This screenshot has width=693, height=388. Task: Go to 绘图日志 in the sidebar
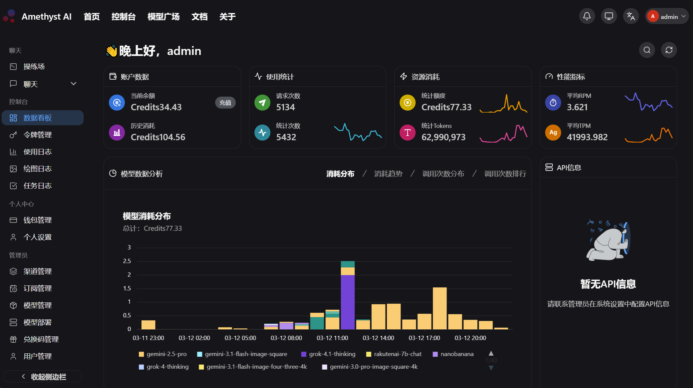pos(37,169)
